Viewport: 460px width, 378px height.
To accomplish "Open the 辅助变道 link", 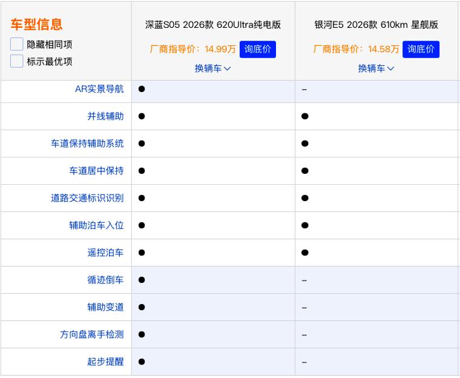I will click(105, 307).
